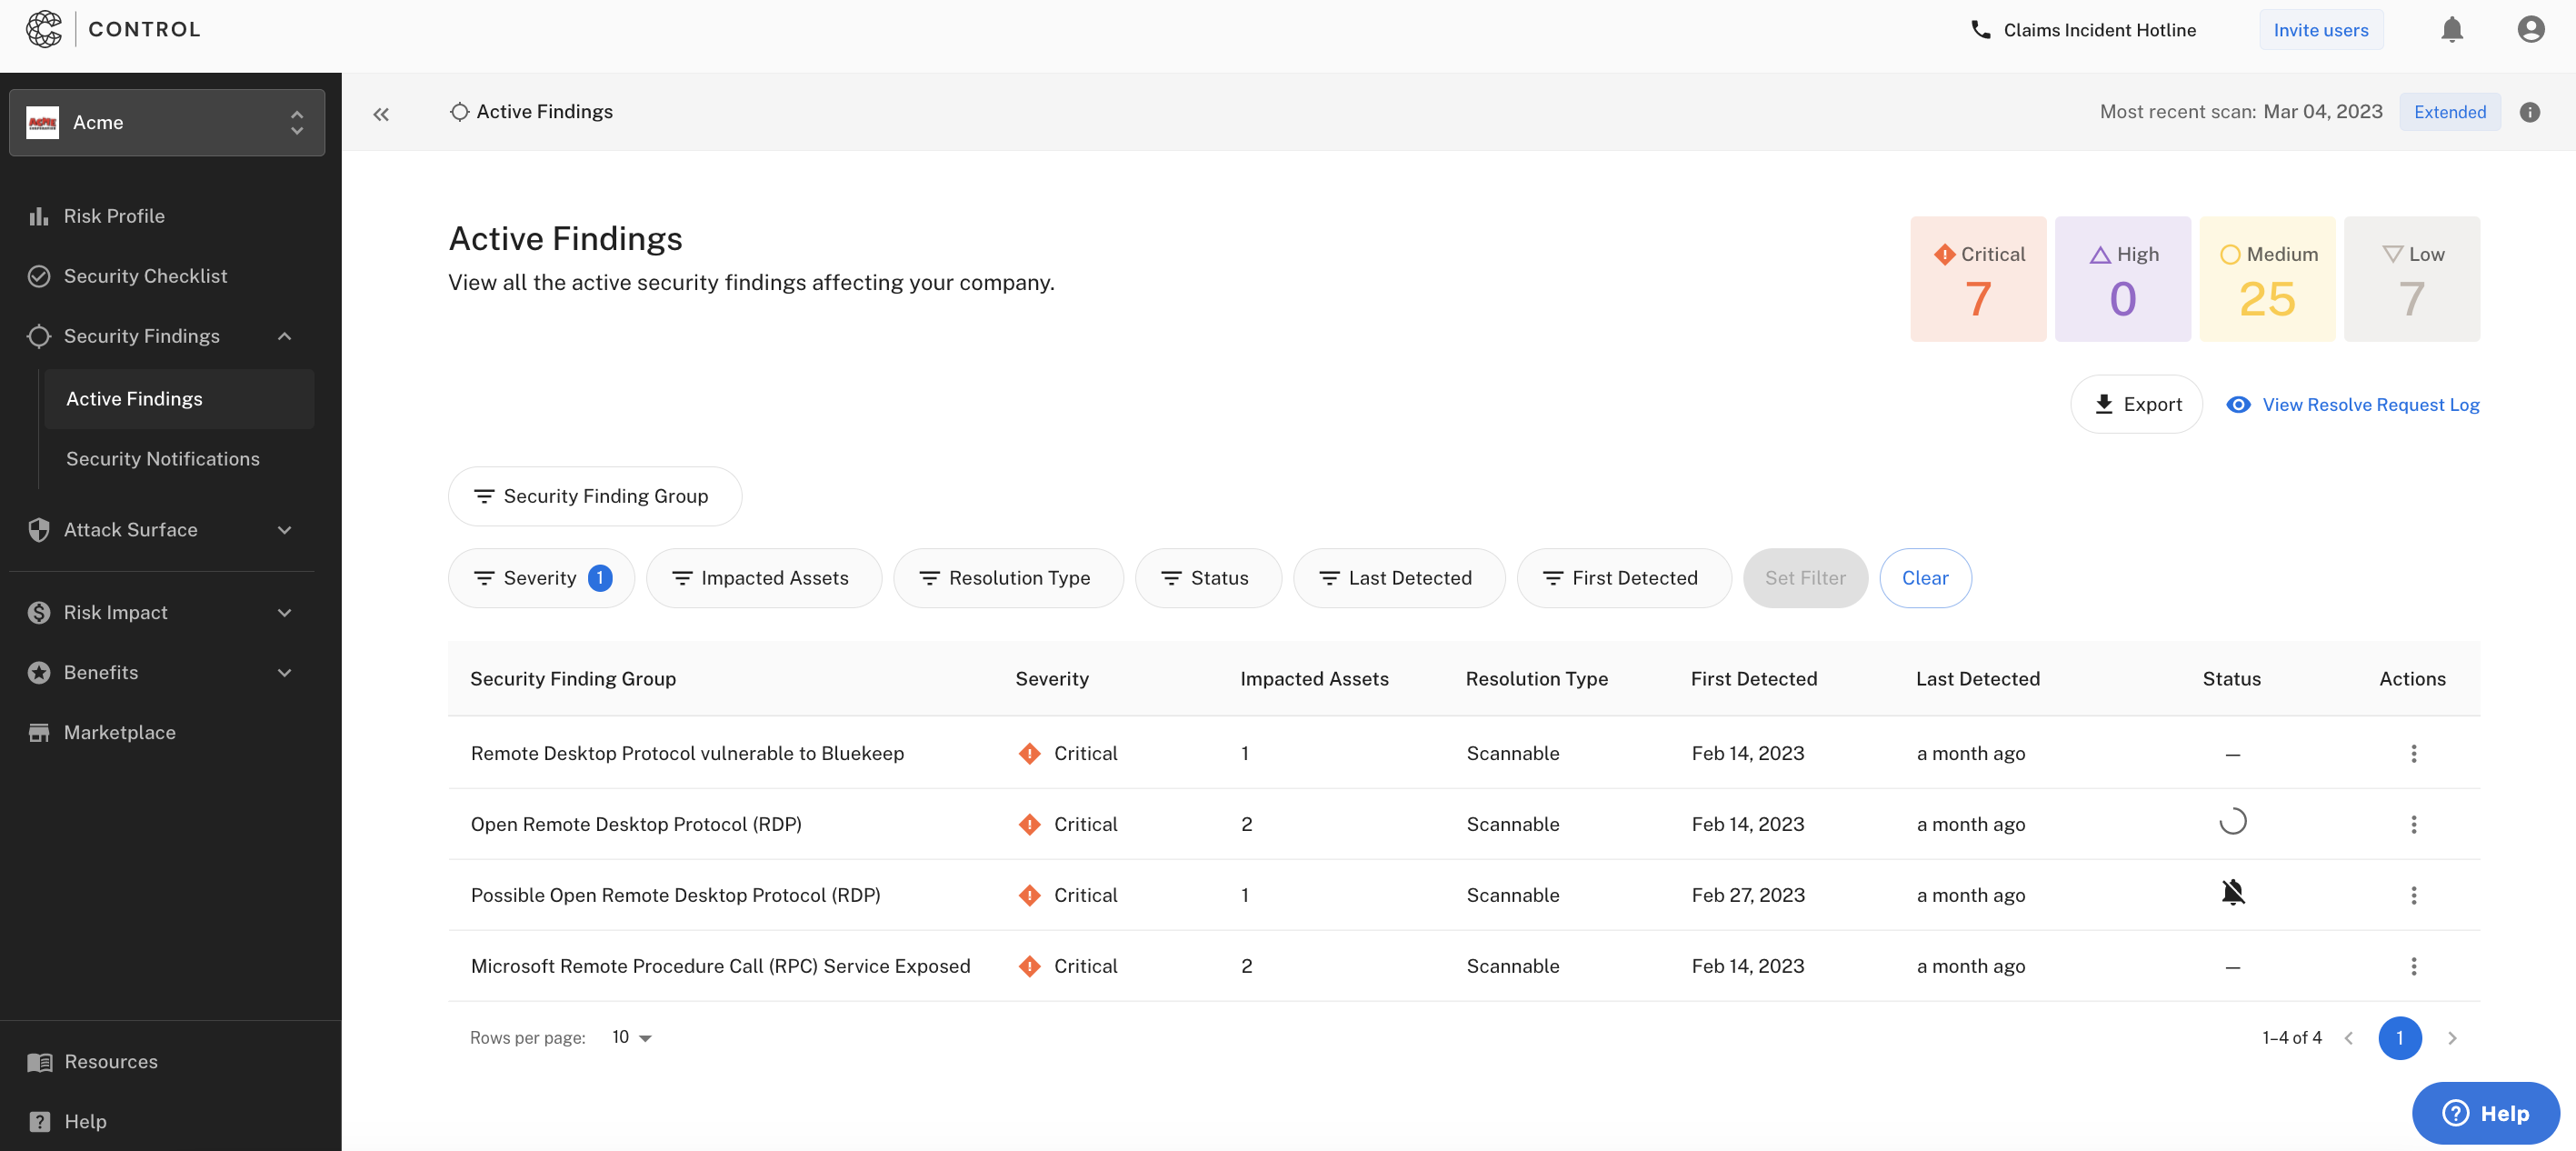Click the Security Findings crosshair icon
This screenshot has width=2576, height=1151.
tap(39, 336)
